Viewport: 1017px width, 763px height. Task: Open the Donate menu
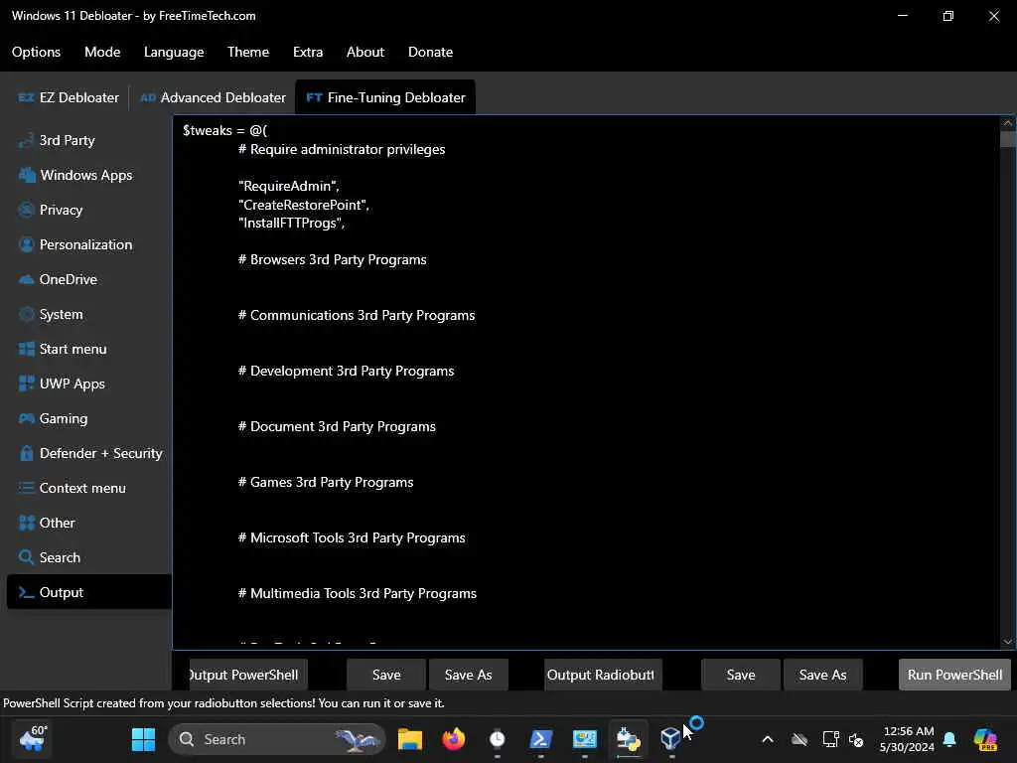click(x=431, y=52)
